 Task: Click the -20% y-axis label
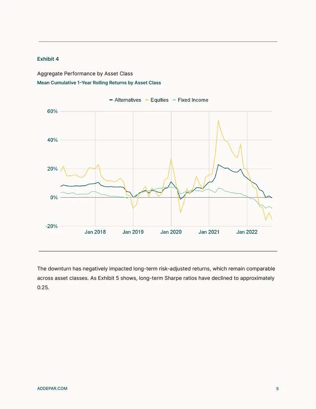pos(52,226)
